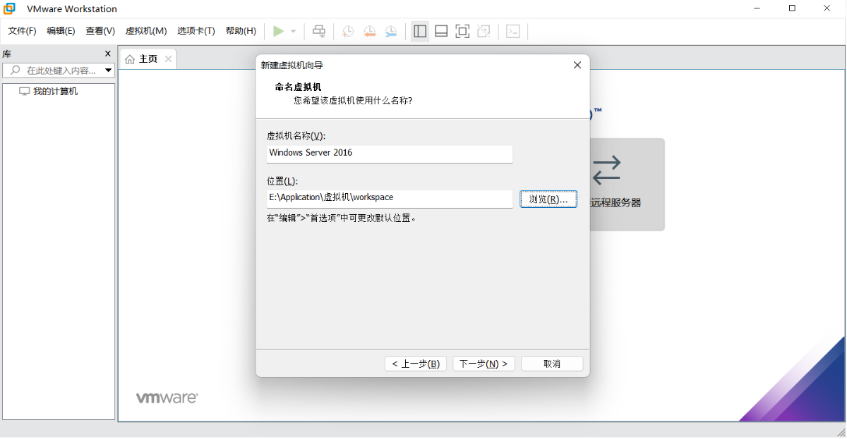Click the 位置(L): label
Image resolution: width=847 pixels, height=439 pixels.
tap(282, 181)
